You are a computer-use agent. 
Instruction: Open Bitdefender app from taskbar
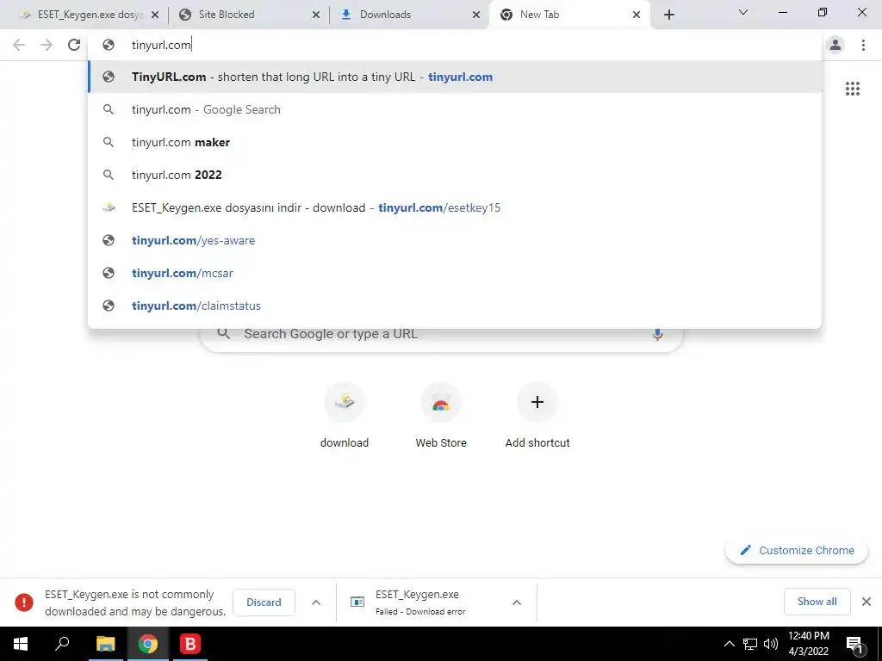coord(190,644)
